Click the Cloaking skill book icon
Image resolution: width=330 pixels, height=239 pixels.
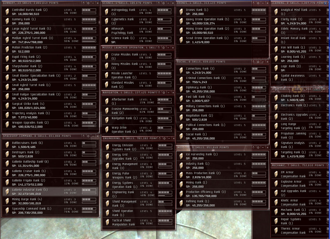(276, 98)
